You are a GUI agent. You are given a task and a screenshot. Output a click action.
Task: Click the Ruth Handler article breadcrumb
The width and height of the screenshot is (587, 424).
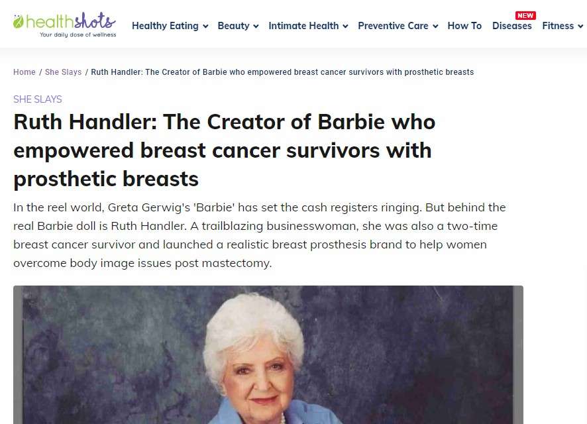282,72
